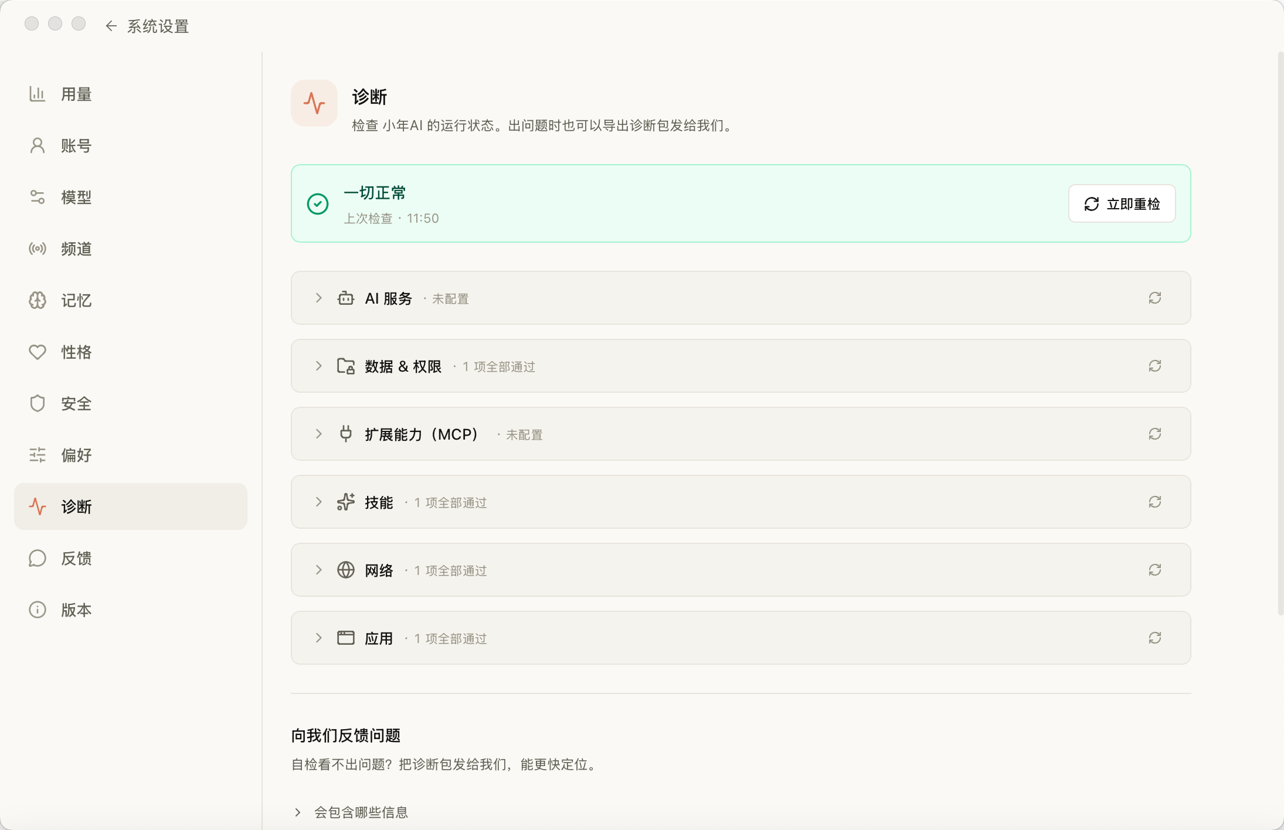The image size is (1284, 830).
Task: Click the green check icon beside 一切正常
Action: coord(318,204)
